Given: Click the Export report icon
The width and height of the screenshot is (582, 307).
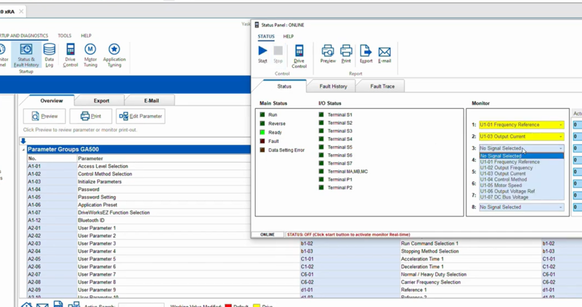Looking at the screenshot, I should [366, 53].
